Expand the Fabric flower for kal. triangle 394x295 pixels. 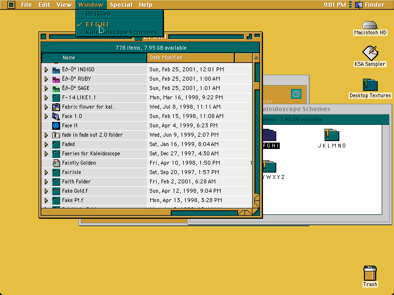(x=46, y=107)
